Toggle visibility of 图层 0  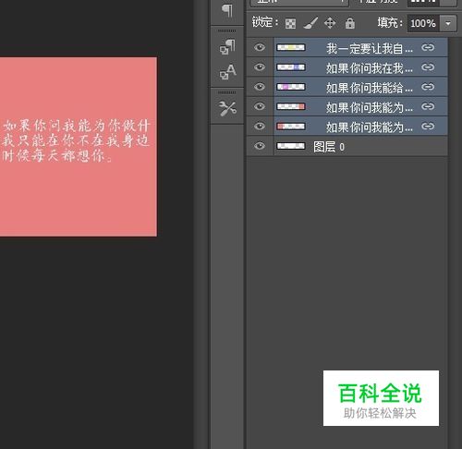coord(260,145)
